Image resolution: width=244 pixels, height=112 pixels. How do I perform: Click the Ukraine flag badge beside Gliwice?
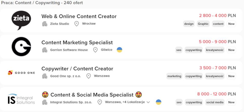pos(119,50)
